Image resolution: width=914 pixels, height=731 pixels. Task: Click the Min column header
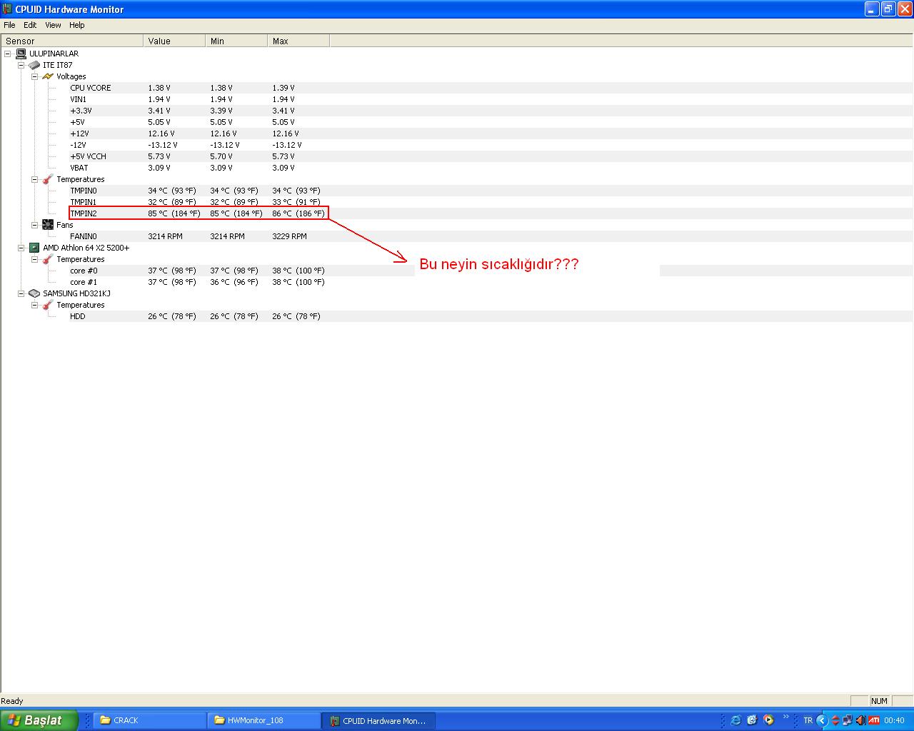pos(236,41)
